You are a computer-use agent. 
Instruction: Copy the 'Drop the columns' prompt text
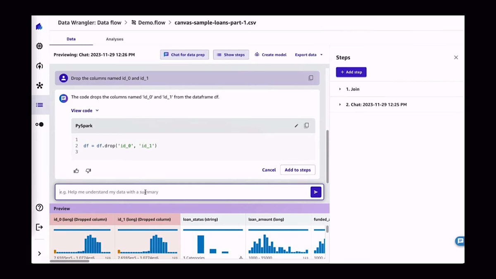tap(311, 78)
